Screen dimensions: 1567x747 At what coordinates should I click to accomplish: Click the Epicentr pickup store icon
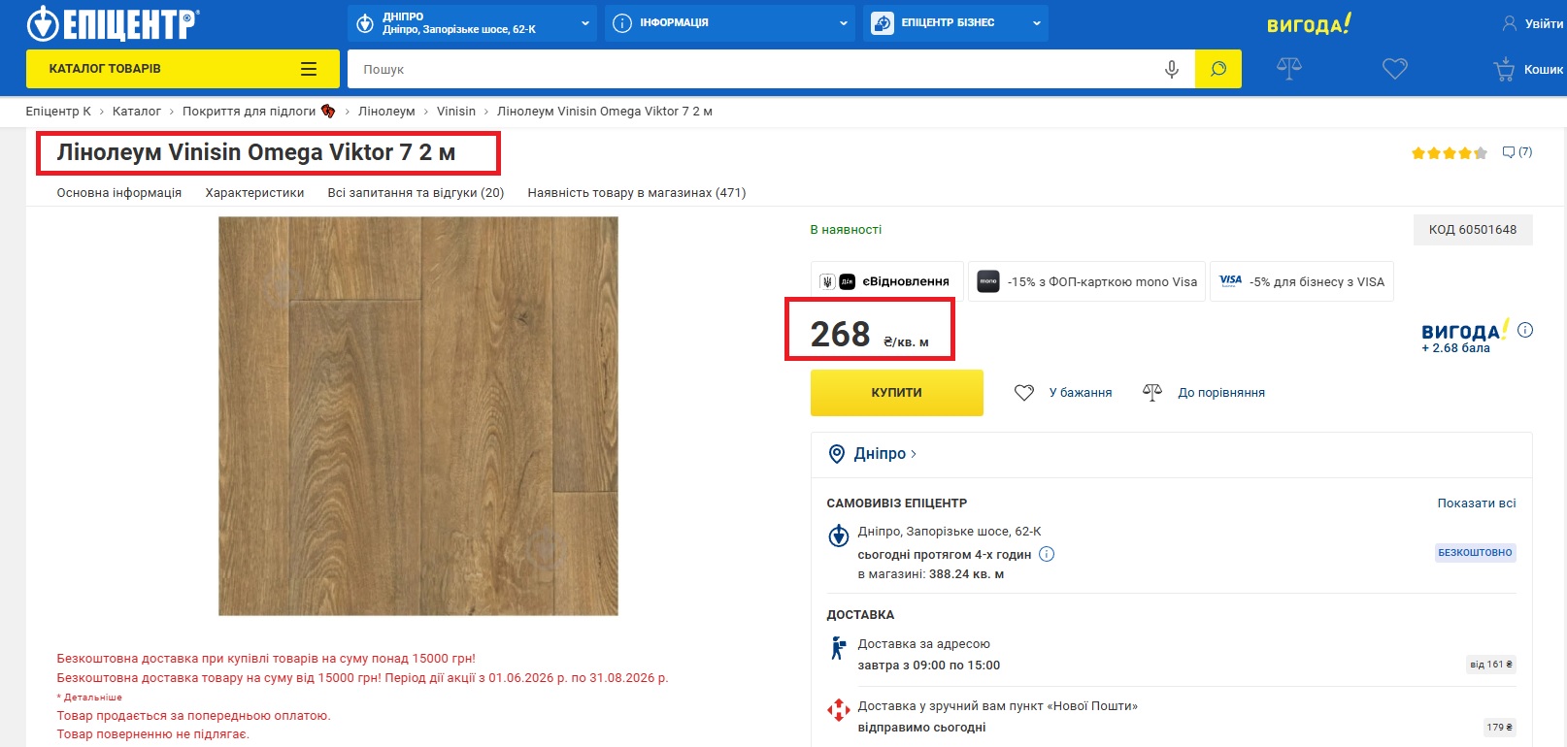point(839,536)
